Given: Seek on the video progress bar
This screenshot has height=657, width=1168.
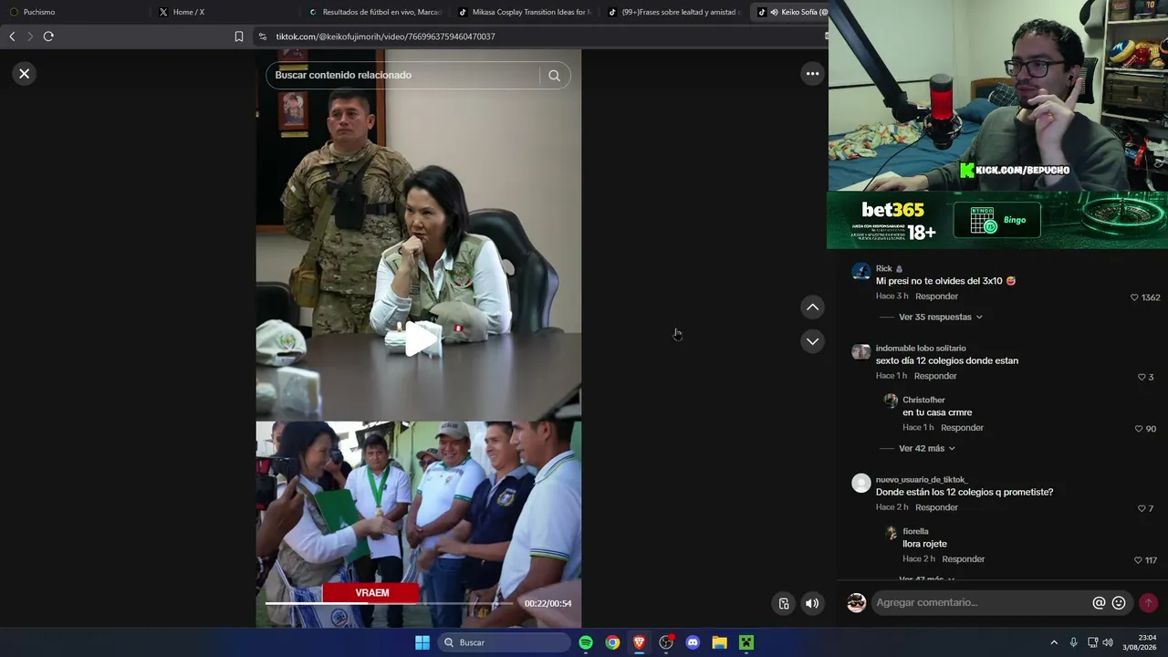Looking at the screenshot, I should coord(391,603).
